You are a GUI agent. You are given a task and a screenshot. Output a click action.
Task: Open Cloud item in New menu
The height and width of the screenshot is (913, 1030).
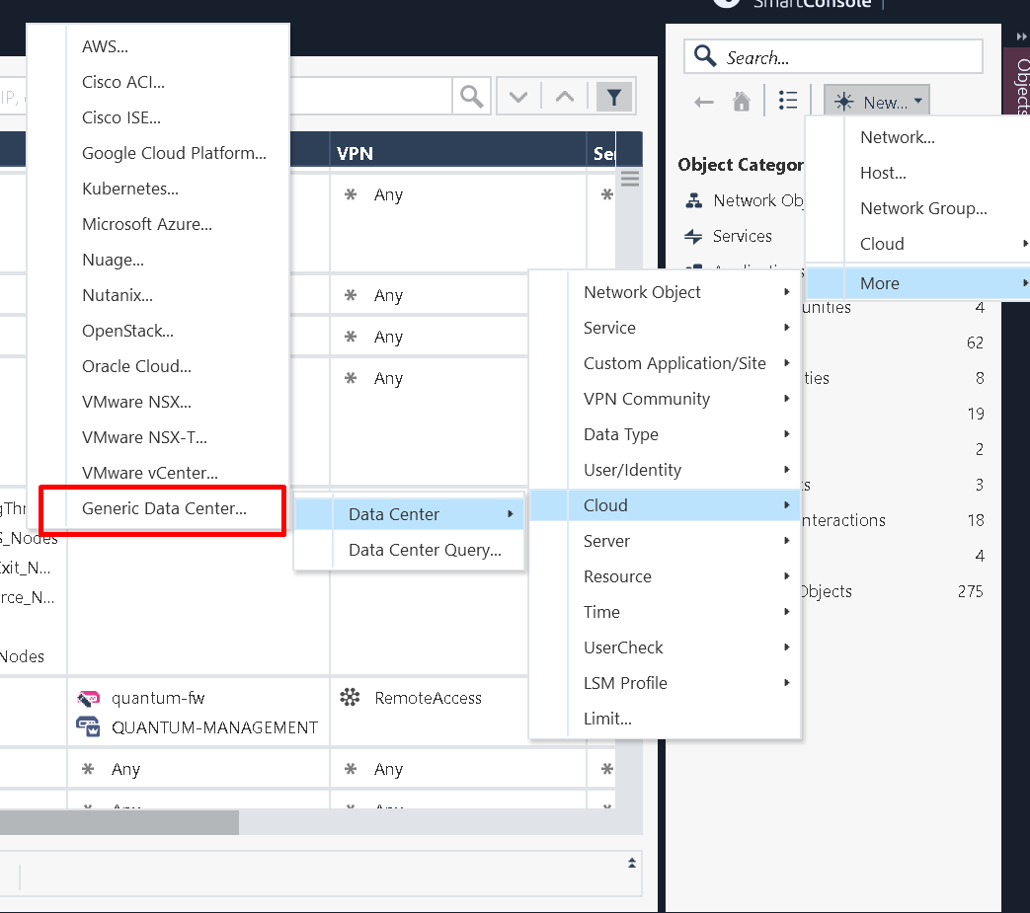click(917, 244)
